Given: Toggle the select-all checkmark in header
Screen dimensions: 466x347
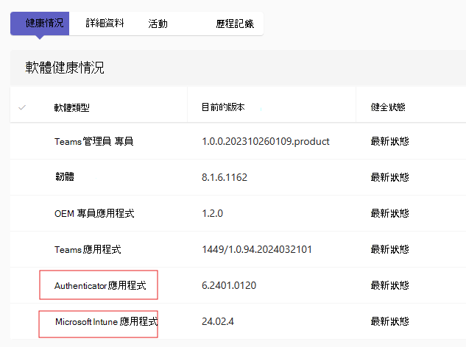Looking at the screenshot, I should click(x=22, y=107).
